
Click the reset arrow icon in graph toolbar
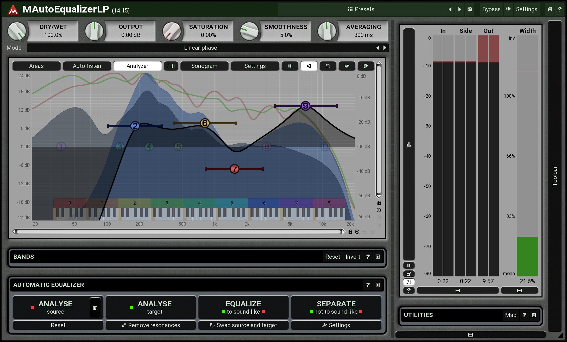(x=328, y=66)
